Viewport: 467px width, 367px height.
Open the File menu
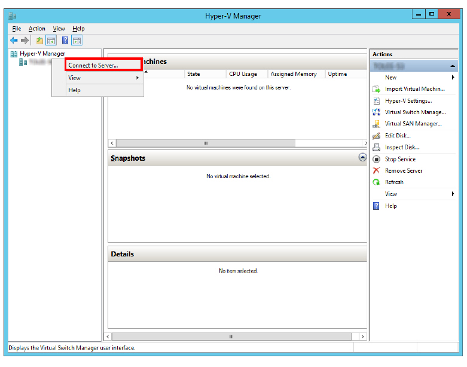pos(16,29)
